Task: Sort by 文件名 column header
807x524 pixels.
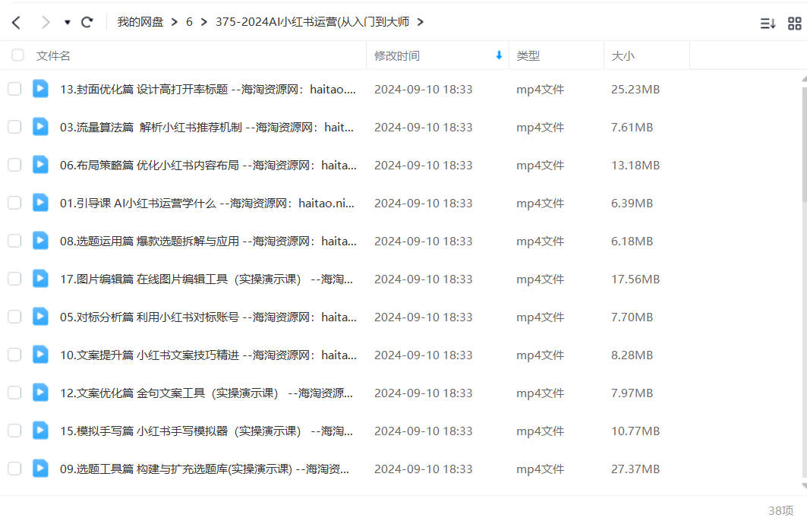Action: point(53,55)
